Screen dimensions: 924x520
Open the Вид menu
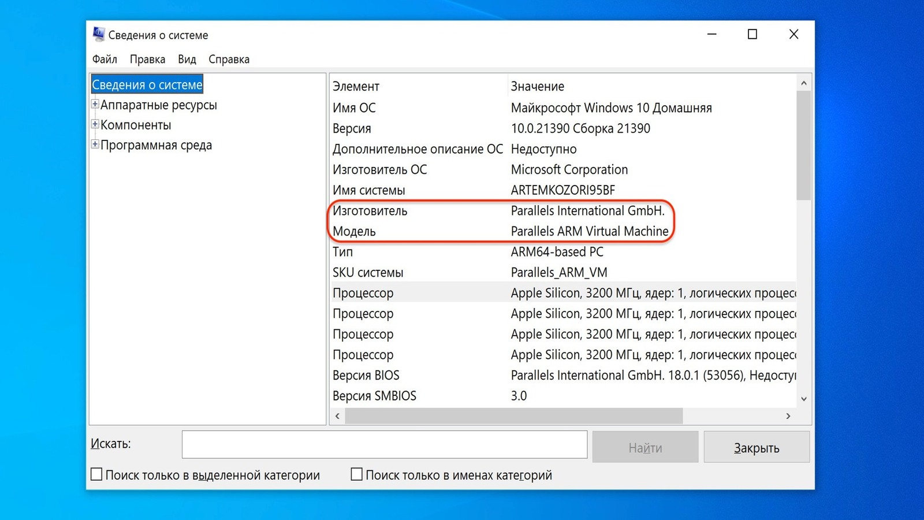point(187,59)
